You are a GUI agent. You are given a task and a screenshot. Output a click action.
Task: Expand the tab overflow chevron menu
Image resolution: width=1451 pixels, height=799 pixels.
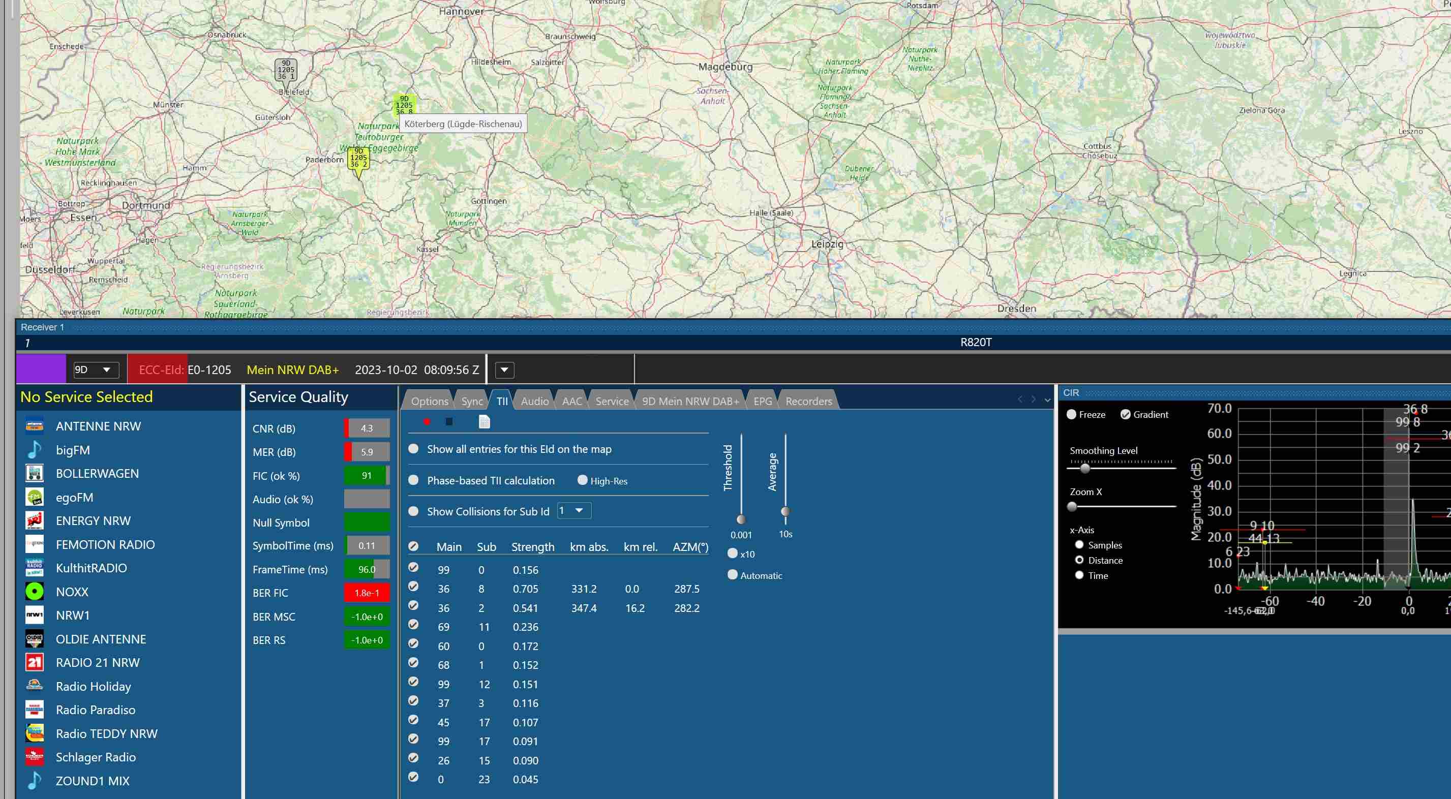point(1047,401)
